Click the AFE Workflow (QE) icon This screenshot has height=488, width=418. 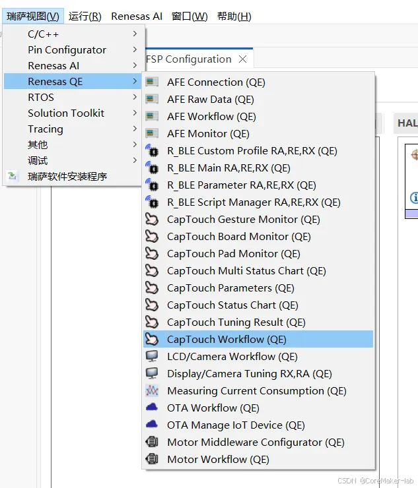(152, 117)
